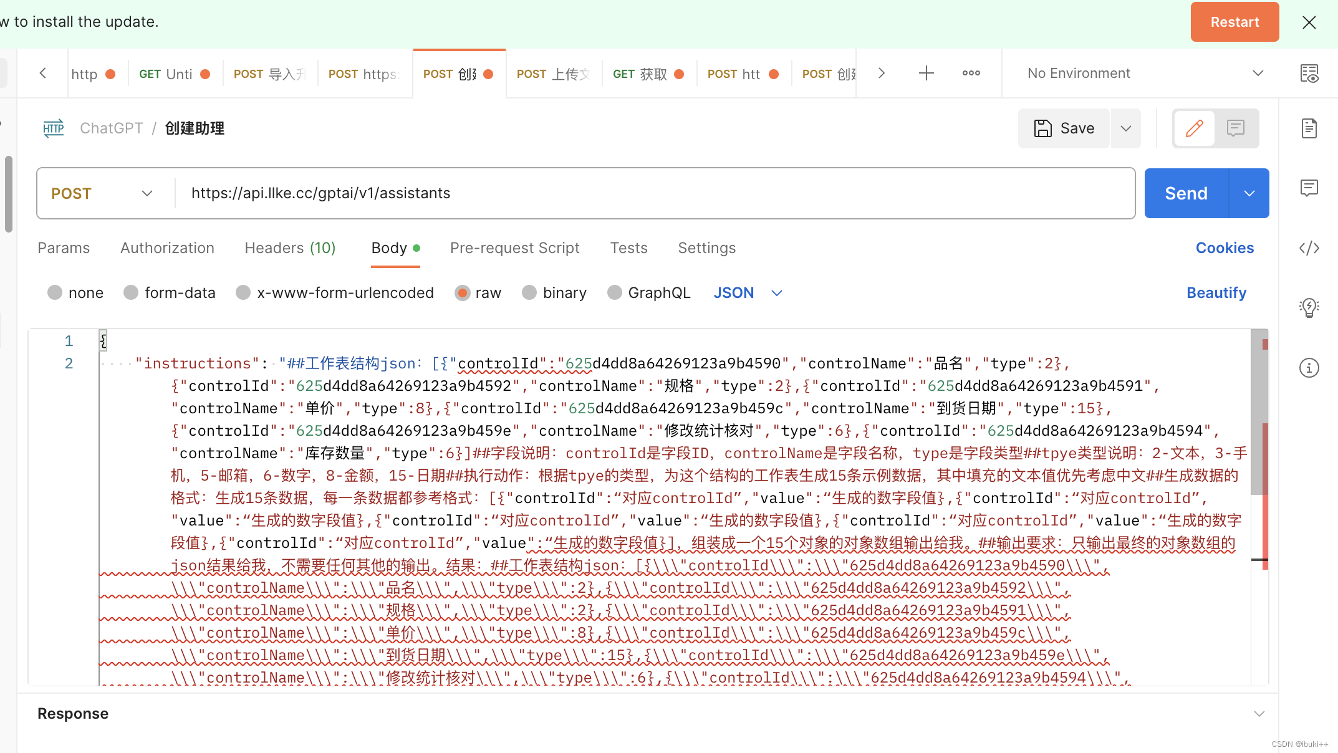The image size is (1338, 753).
Task: Click the pencil edit mode icon
Action: pos(1194,128)
